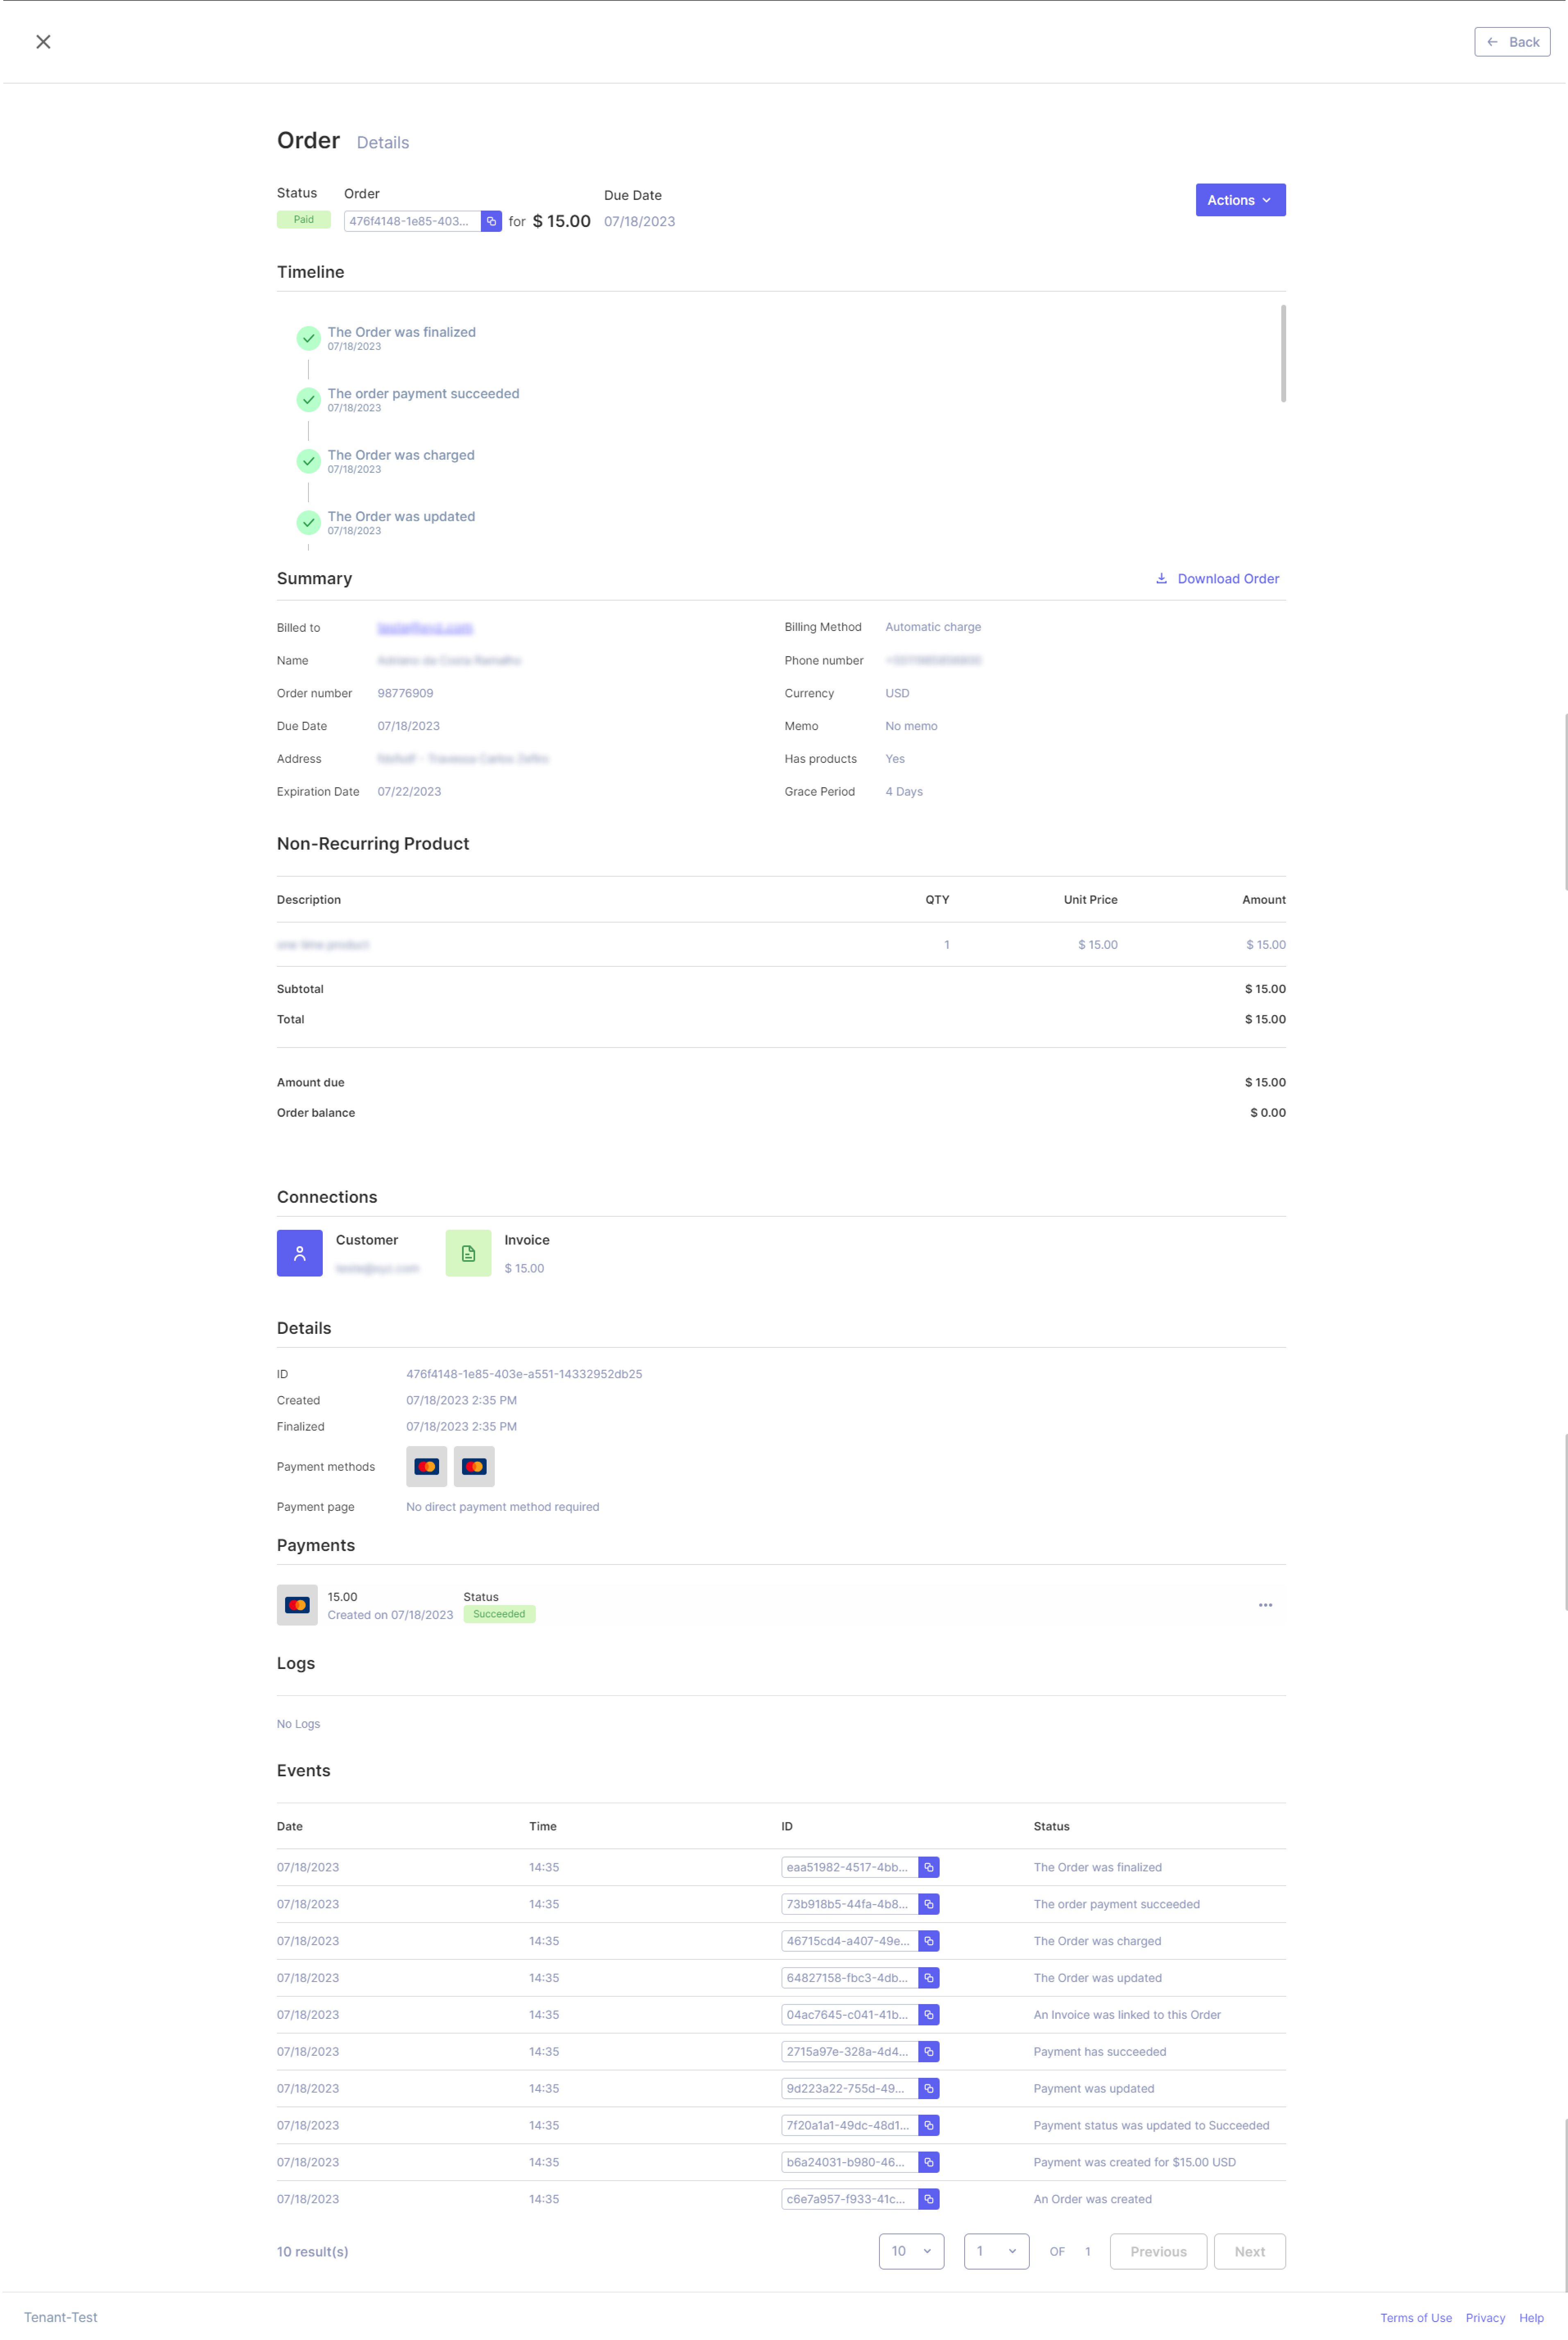The width and height of the screenshot is (1568, 2340).
Task: Open the Customer connection icon
Action: coord(299,1253)
